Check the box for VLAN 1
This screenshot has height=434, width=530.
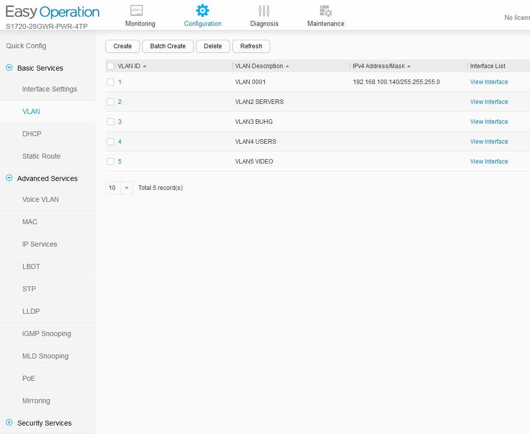110,82
